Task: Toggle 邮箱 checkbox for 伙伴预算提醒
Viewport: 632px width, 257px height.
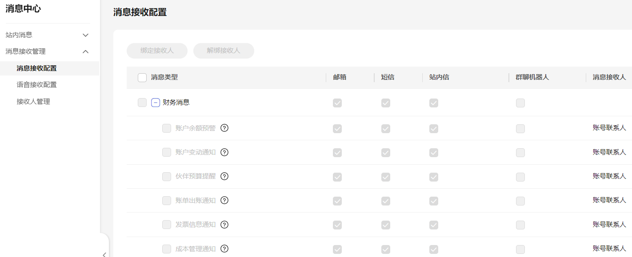Action: click(337, 177)
